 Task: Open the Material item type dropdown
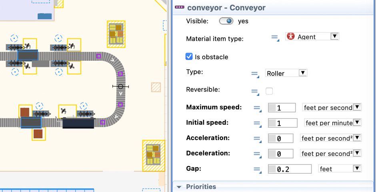click(334, 36)
